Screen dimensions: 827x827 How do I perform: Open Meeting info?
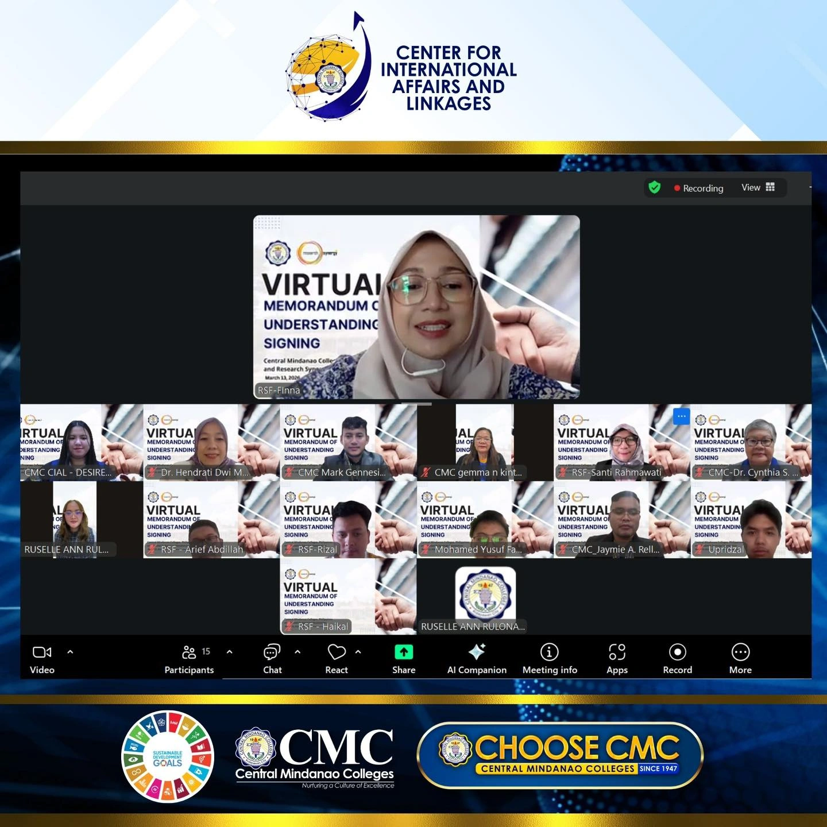pyautogui.click(x=549, y=652)
